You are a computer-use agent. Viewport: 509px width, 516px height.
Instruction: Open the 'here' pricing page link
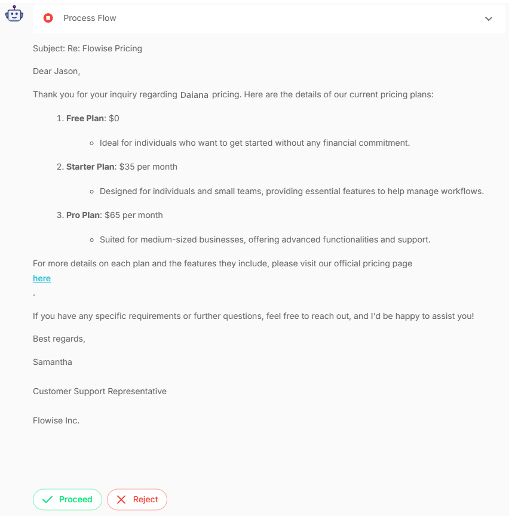click(x=42, y=278)
